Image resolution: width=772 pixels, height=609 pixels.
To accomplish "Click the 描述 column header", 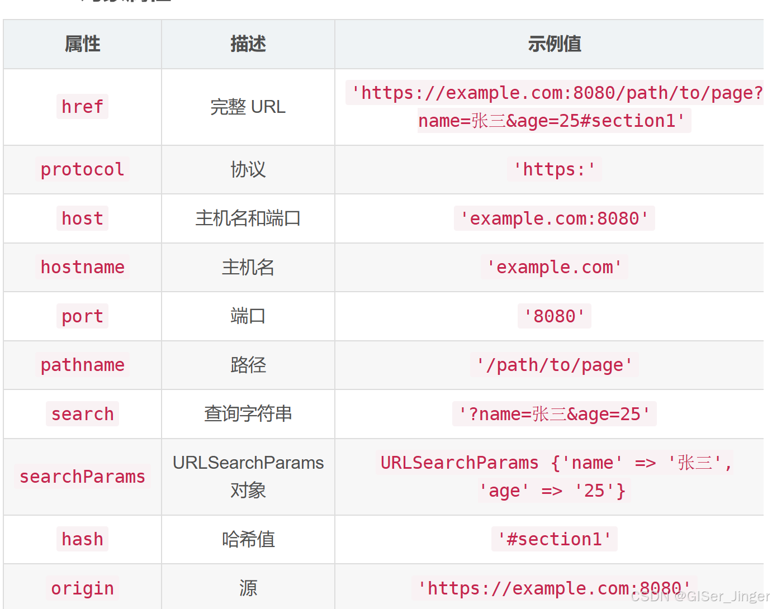I will pos(248,44).
